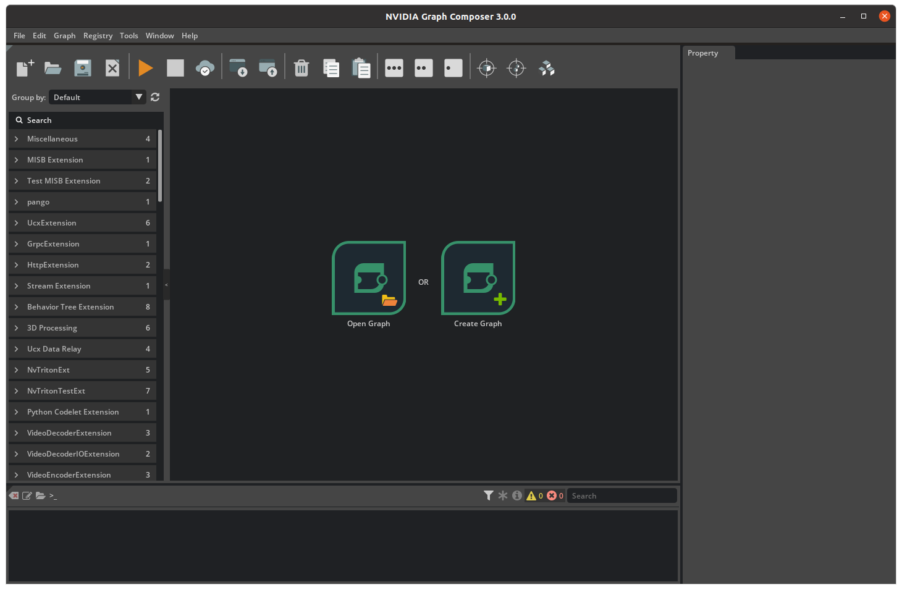
Task: Save the graph using the disk icon
Action: [x=83, y=68]
